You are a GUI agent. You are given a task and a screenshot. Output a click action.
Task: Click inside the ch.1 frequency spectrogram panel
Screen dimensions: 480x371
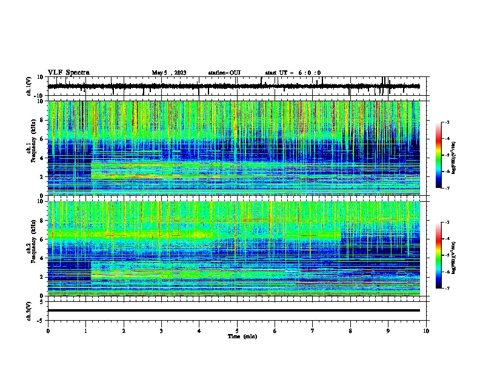[x=237, y=148]
